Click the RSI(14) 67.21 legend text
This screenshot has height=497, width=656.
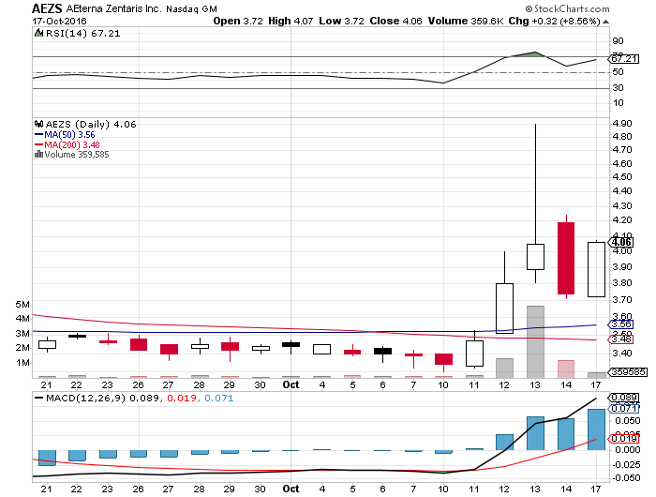tap(82, 33)
